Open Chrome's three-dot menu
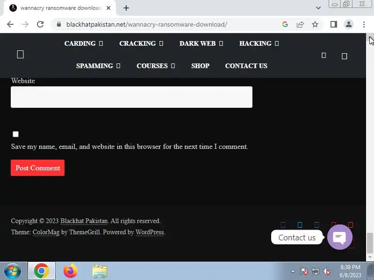The image size is (374, 280). (x=364, y=24)
